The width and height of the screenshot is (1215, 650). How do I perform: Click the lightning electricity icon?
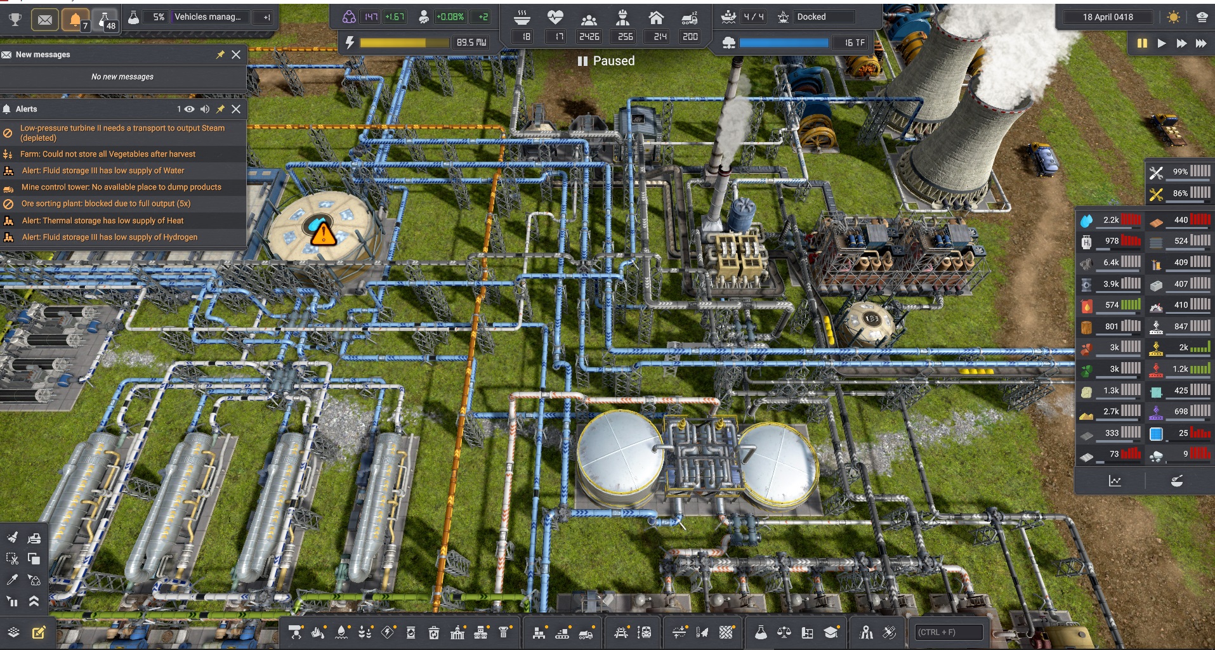coord(350,42)
